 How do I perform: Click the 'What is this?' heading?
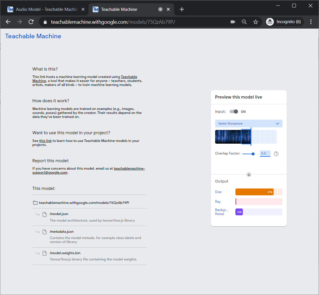(x=45, y=69)
